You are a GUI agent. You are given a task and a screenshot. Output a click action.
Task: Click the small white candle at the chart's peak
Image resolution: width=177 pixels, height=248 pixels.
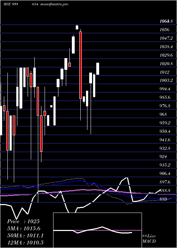coord(77,27)
